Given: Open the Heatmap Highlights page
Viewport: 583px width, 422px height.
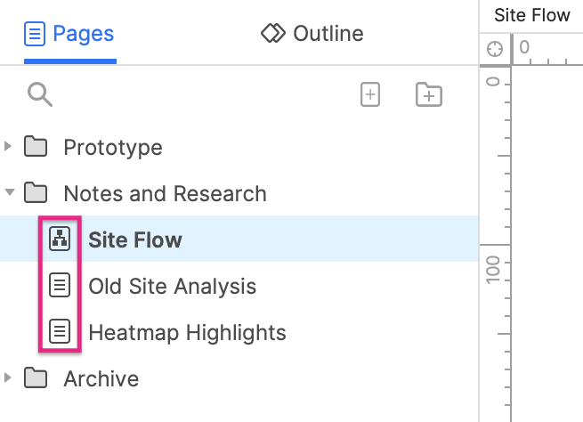Looking at the screenshot, I should (187, 333).
